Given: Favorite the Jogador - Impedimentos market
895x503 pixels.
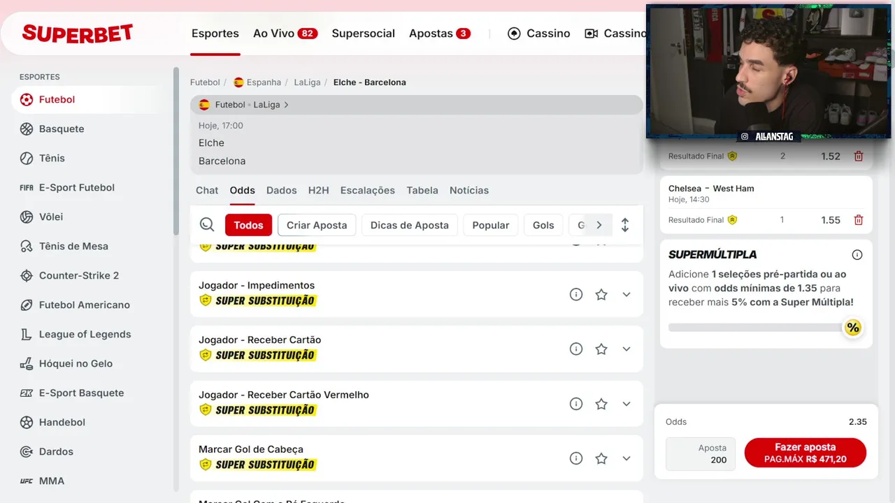Looking at the screenshot, I should 601,295.
